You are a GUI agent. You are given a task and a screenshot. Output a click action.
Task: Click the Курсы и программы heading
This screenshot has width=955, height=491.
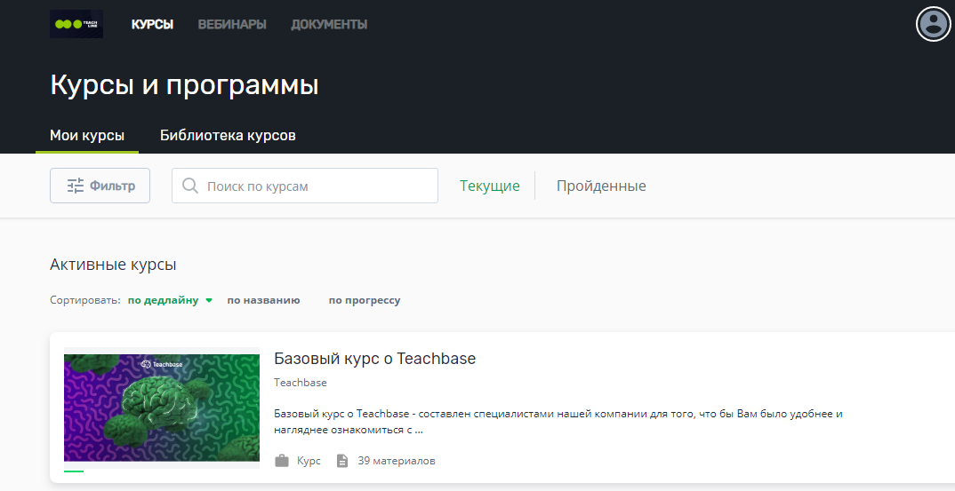click(185, 84)
